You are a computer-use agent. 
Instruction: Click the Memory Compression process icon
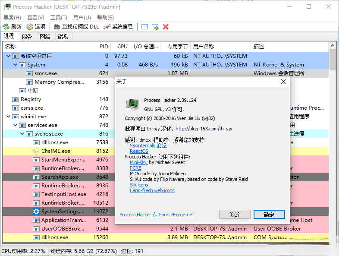click(x=29, y=82)
